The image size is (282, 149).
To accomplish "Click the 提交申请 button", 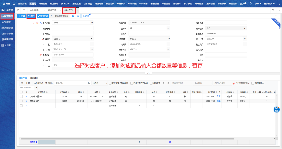I will tap(43, 16).
